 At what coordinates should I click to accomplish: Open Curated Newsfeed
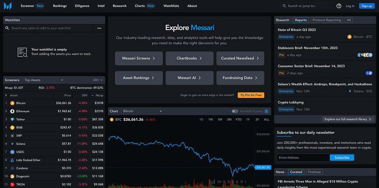click(240, 58)
